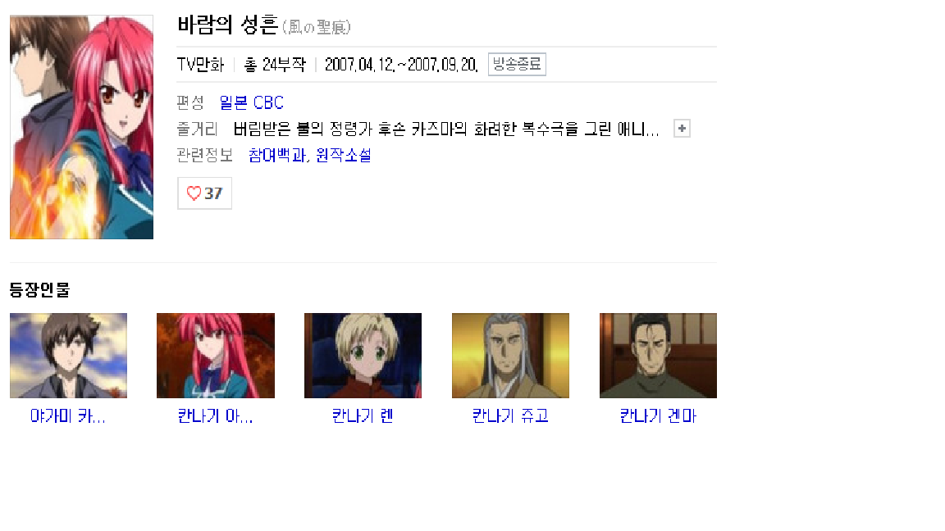The width and height of the screenshot is (945, 531).
Task: Open the 원작소설 link
Action: point(344,156)
